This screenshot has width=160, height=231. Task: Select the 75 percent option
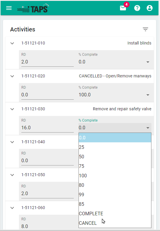115,166
